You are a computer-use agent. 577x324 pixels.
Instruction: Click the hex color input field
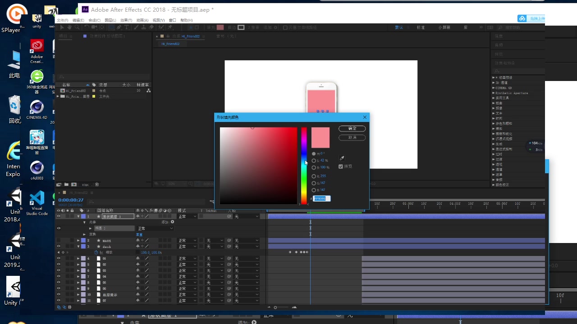(322, 198)
